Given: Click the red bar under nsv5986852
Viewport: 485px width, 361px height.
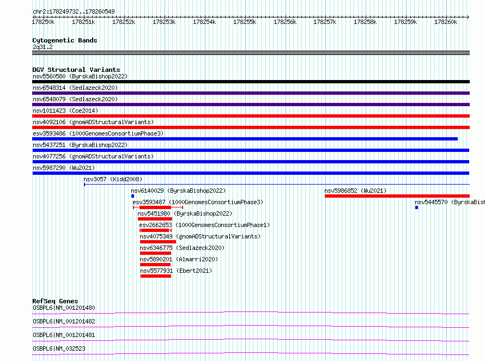Looking at the screenshot, I should [x=397, y=196].
